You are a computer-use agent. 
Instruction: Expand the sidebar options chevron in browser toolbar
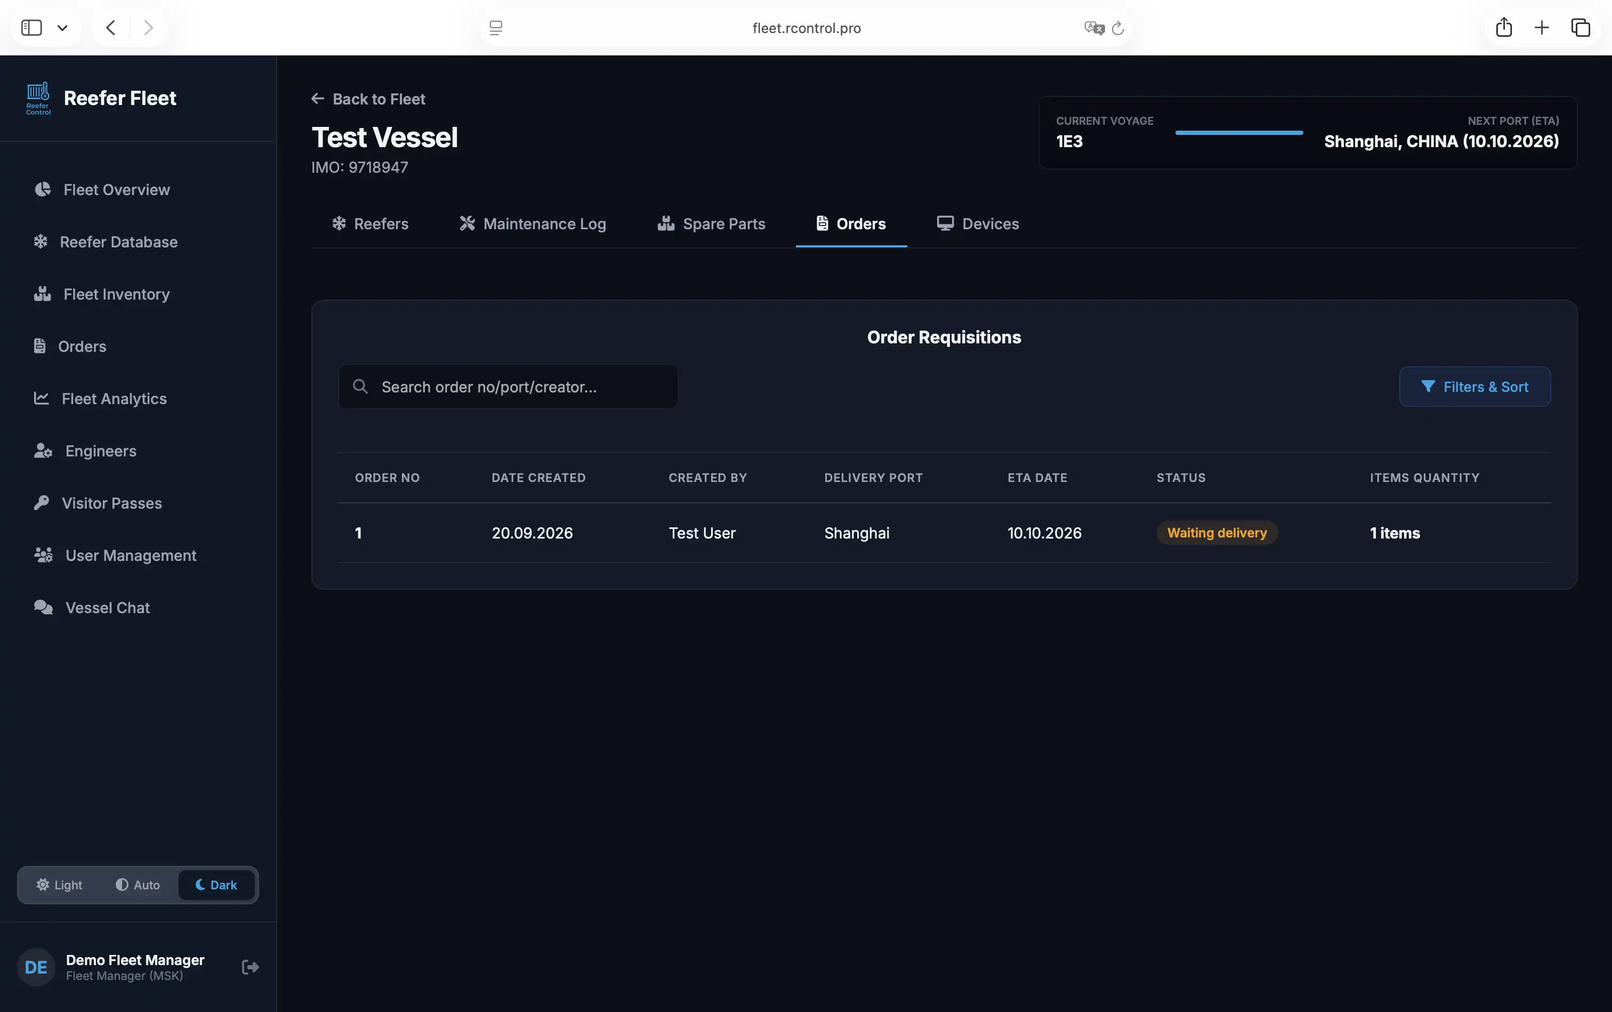(62, 27)
